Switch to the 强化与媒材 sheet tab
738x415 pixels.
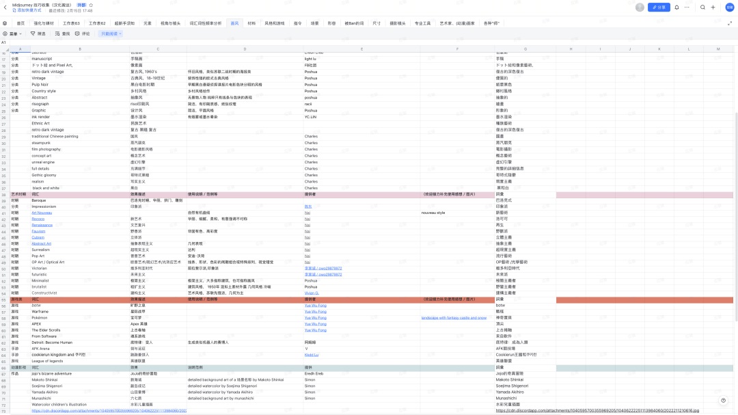44,23
